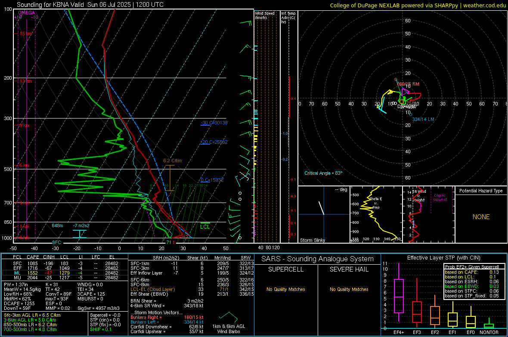This screenshot has height=337, width=508.
Task: Click the green LCL marker on the skew-T
Action: [205, 226]
